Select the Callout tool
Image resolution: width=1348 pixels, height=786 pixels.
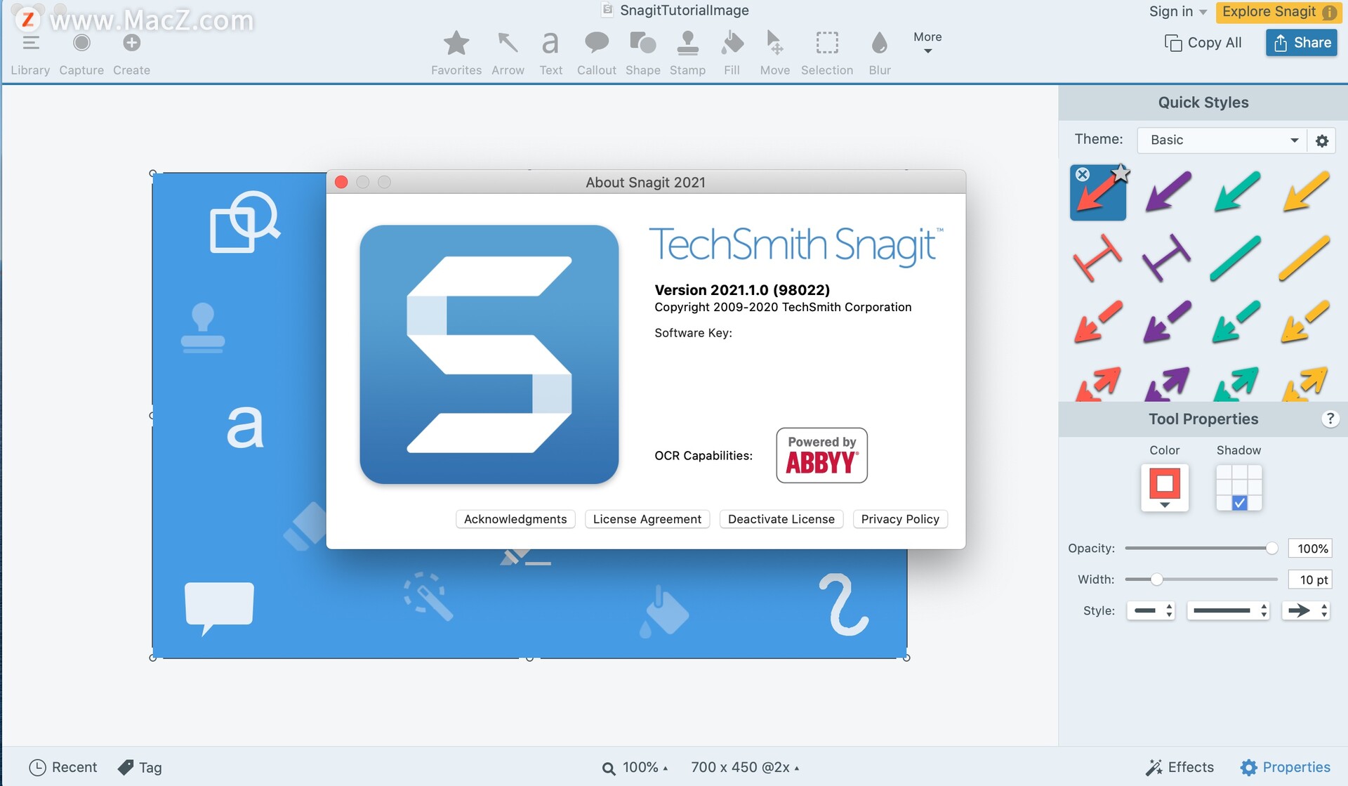(596, 53)
